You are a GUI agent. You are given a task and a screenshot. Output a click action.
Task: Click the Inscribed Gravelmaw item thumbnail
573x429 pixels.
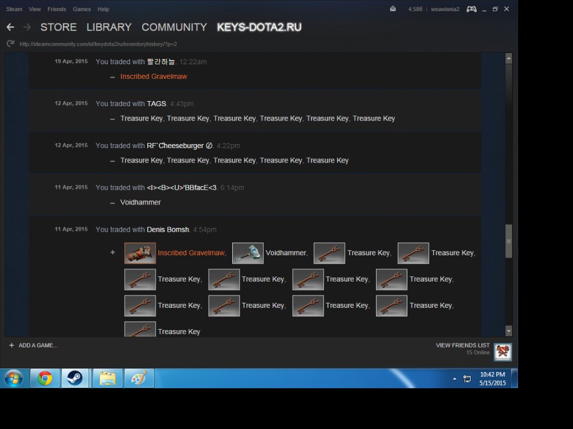coord(140,253)
